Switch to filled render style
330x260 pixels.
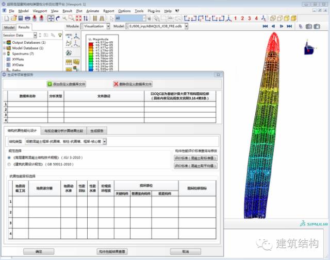click(x=287, y=19)
